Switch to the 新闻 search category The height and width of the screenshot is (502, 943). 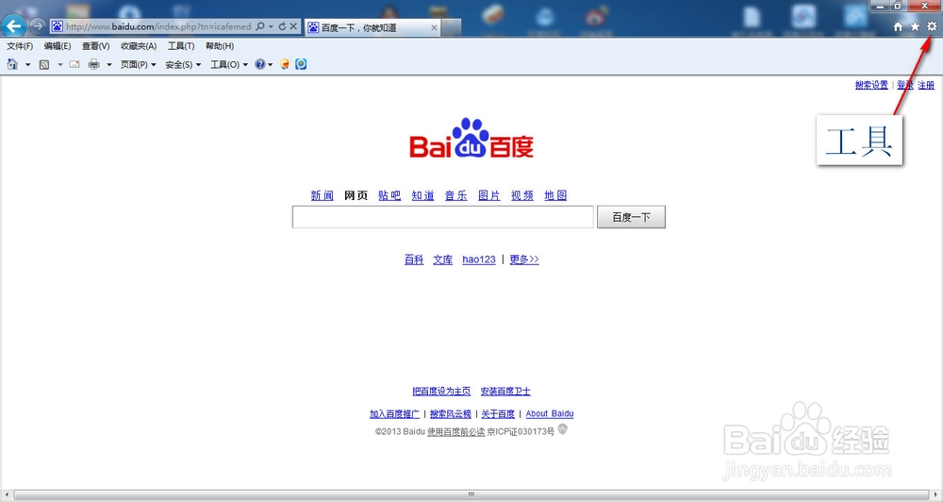click(322, 195)
